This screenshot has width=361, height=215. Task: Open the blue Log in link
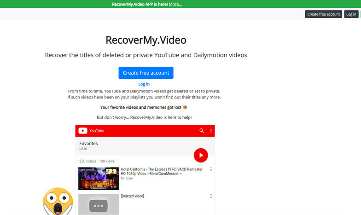coord(144,84)
